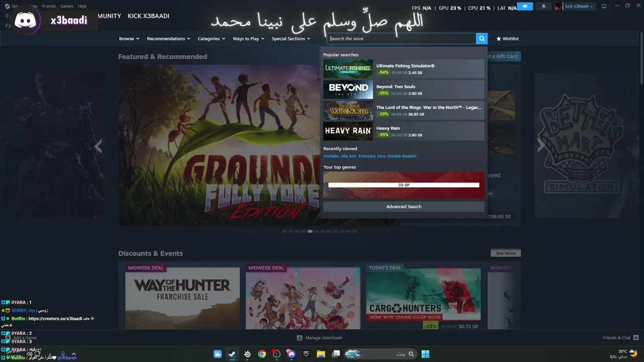The height and width of the screenshot is (362, 644).
Task: Click the Windows Start button
Action: pyautogui.click(x=425, y=354)
